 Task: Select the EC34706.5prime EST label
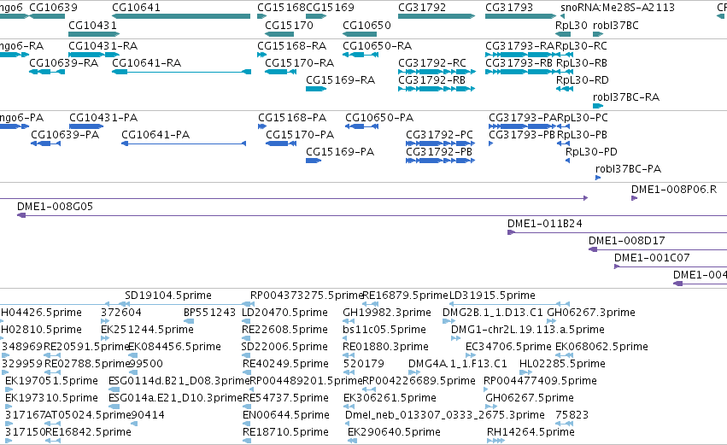pos(508,347)
